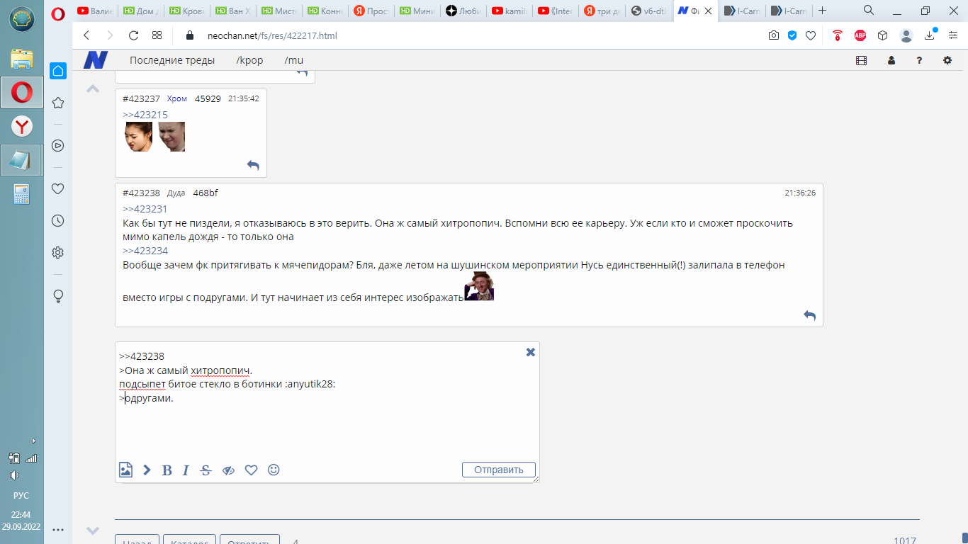This screenshot has height=544, width=968.
Task: Open the smiley emoji picker
Action: [x=274, y=470]
